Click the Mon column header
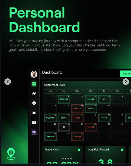 [x=50, y=91]
